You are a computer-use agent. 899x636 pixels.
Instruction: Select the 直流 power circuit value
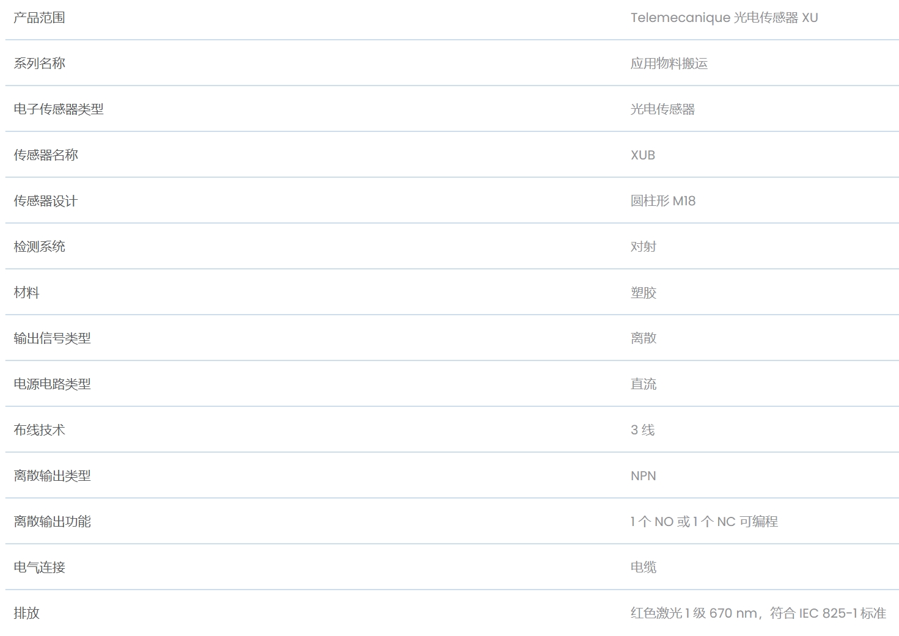(x=644, y=384)
